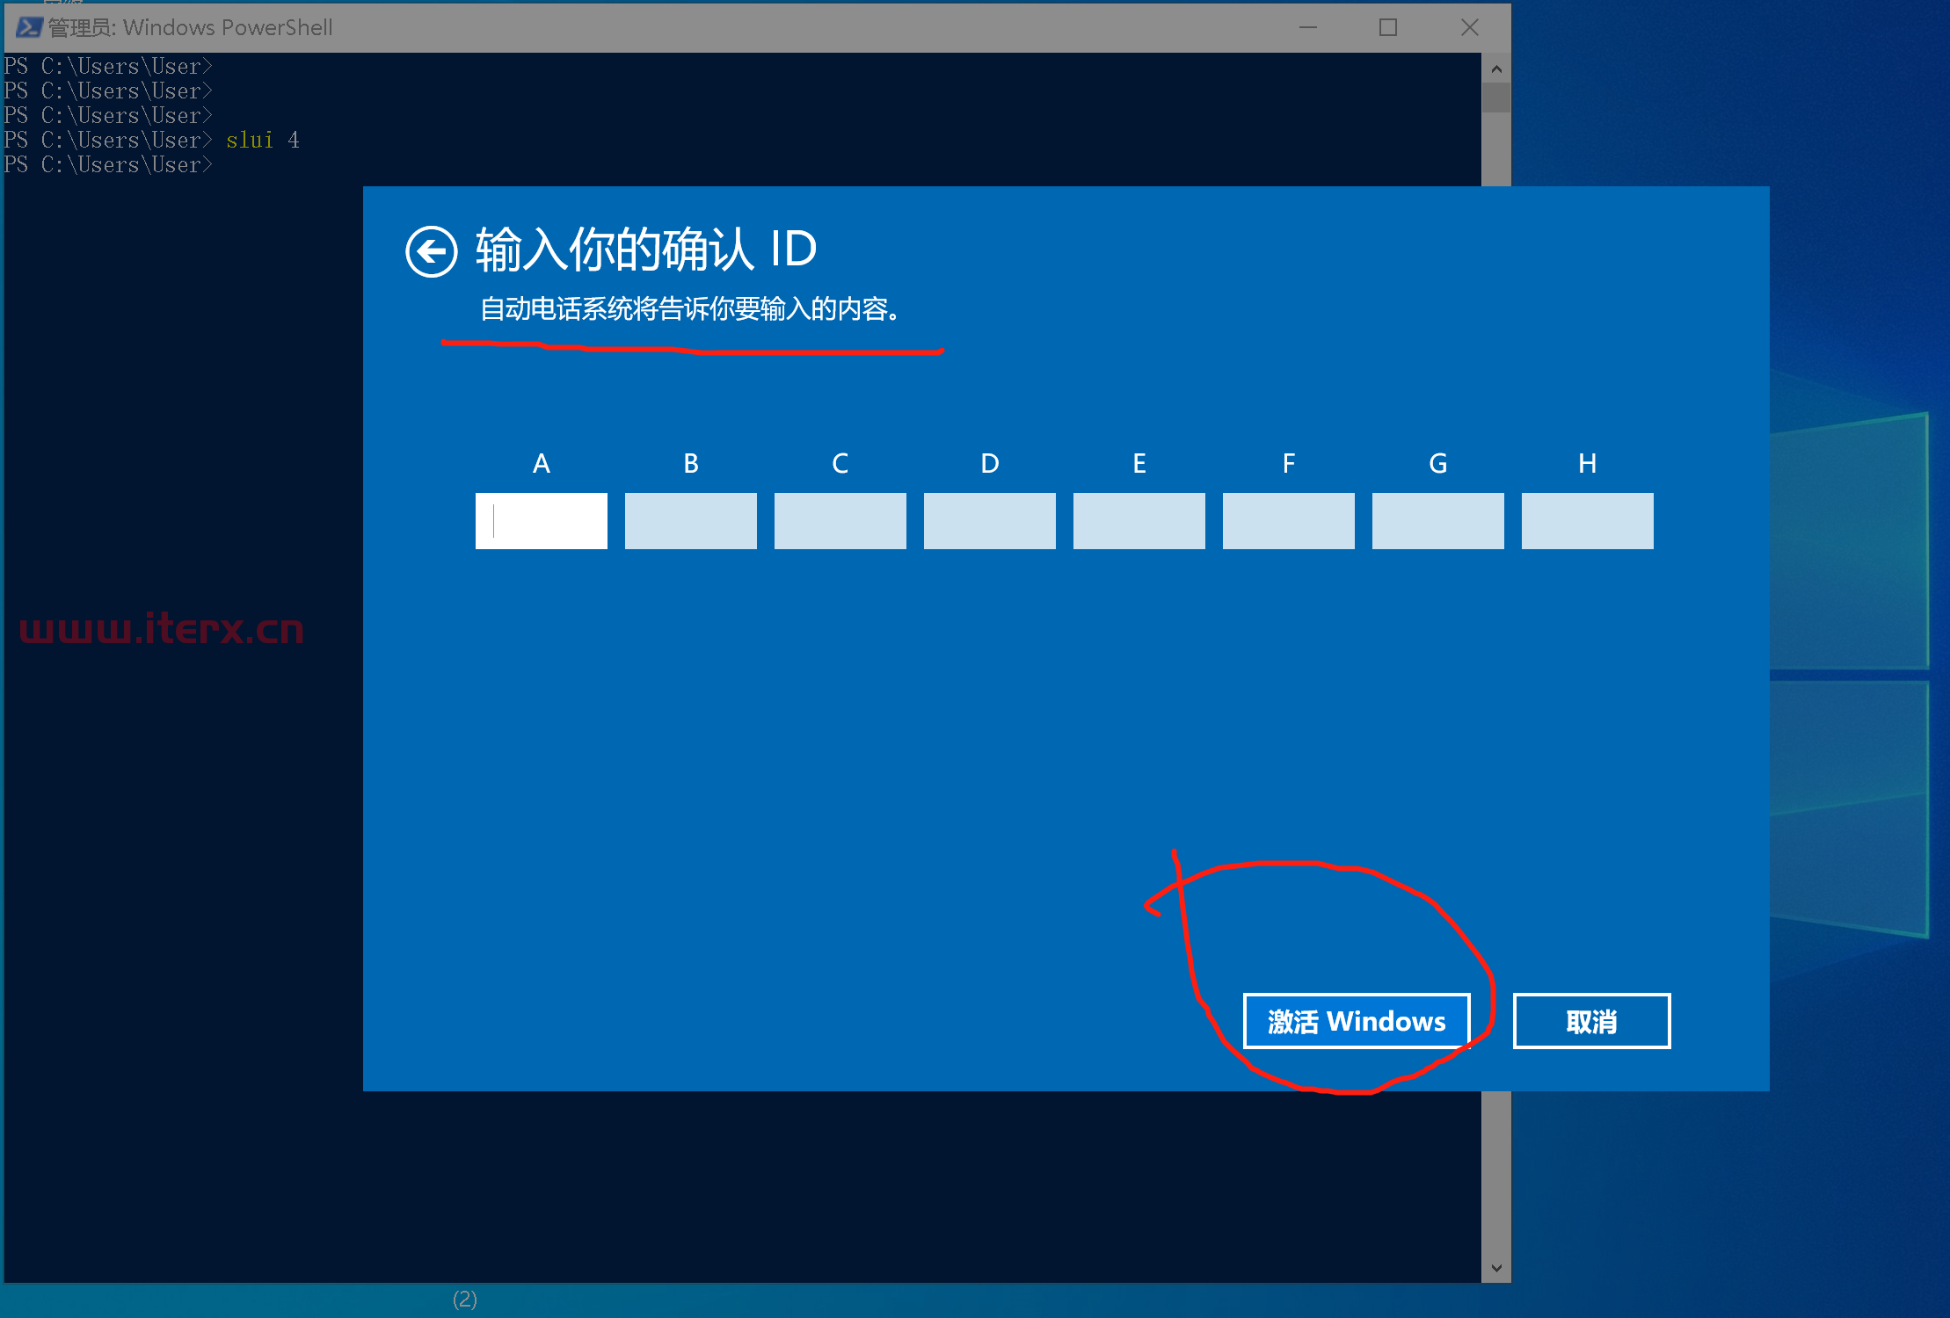Maximize the PowerShell window

pyautogui.click(x=1388, y=27)
